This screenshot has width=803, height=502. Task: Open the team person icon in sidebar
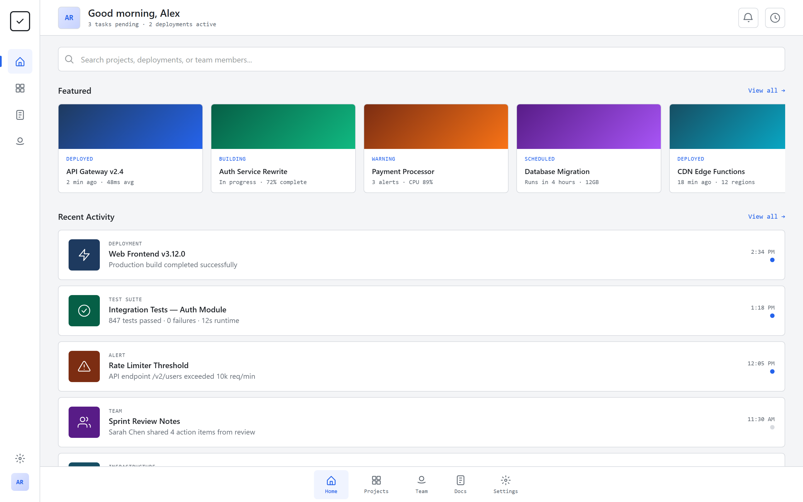20,141
